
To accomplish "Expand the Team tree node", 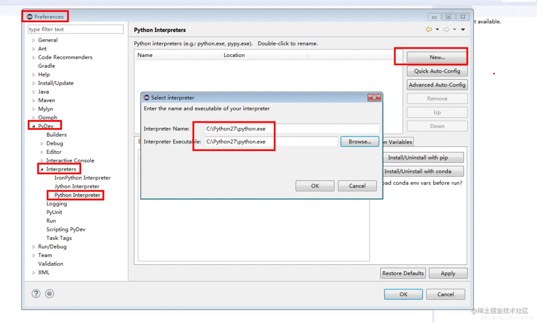I will click(x=34, y=255).
